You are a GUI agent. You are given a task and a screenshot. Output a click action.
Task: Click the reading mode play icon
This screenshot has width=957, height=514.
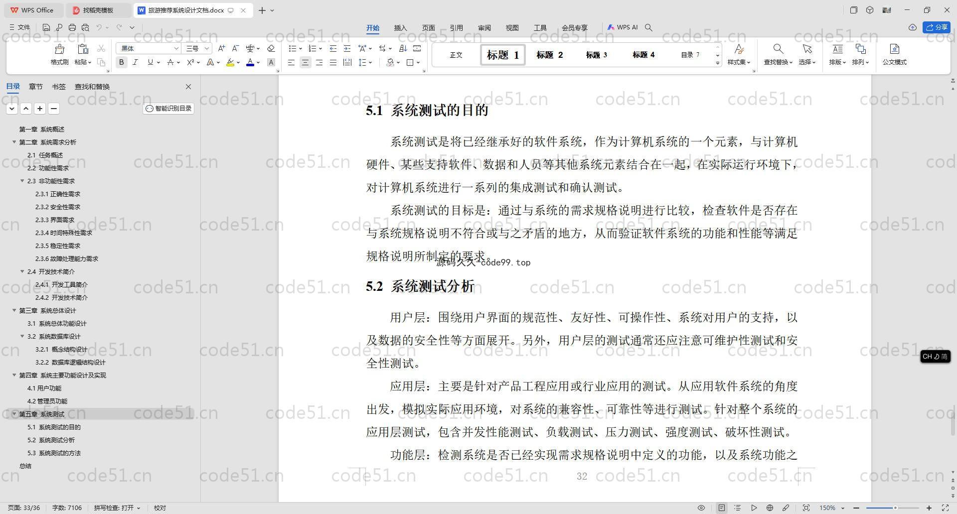click(x=754, y=508)
